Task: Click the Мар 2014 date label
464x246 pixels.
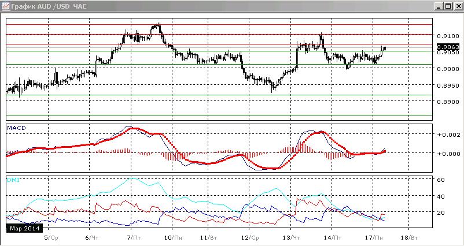Action: point(24,228)
